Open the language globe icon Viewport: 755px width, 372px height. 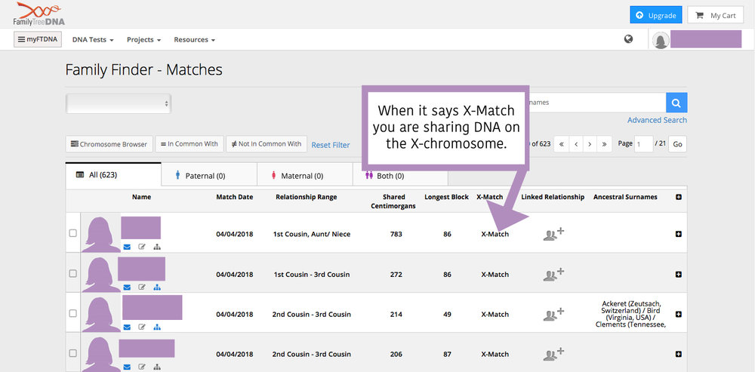coord(628,39)
